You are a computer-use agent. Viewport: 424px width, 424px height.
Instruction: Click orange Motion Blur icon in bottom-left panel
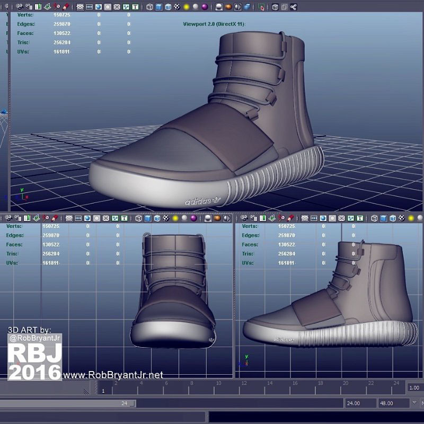[217, 218]
